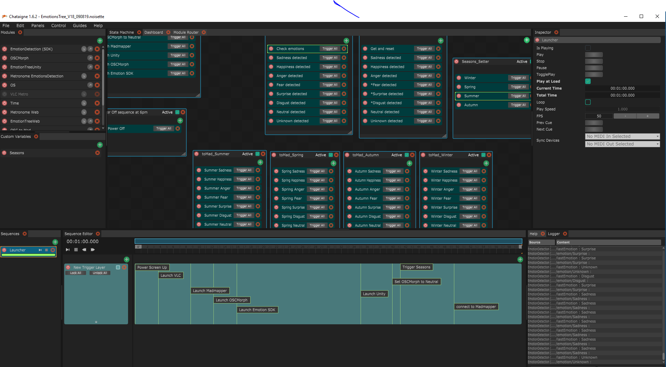
Task: Select Launch Madmapper trigger on timeline
Action: pos(210,291)
